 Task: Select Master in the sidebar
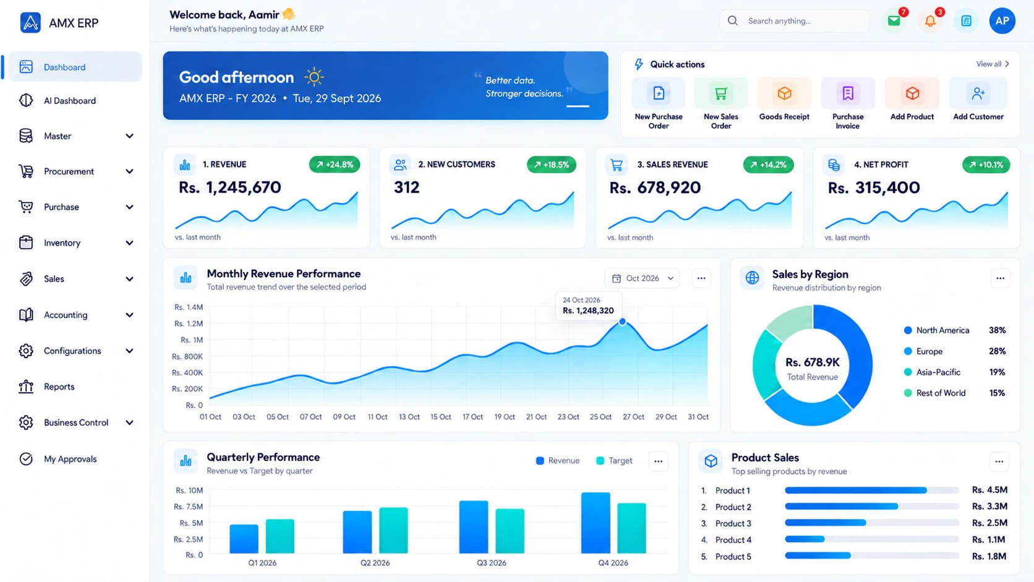(x=74, y=136)
